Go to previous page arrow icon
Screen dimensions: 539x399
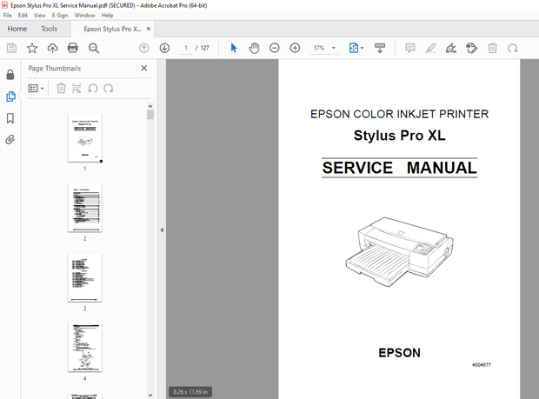coord(144,48)
